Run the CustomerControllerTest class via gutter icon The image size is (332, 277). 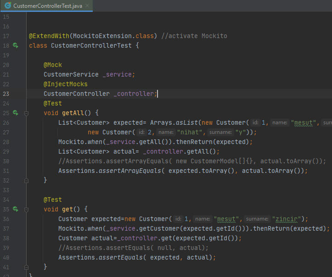(16, 45)
